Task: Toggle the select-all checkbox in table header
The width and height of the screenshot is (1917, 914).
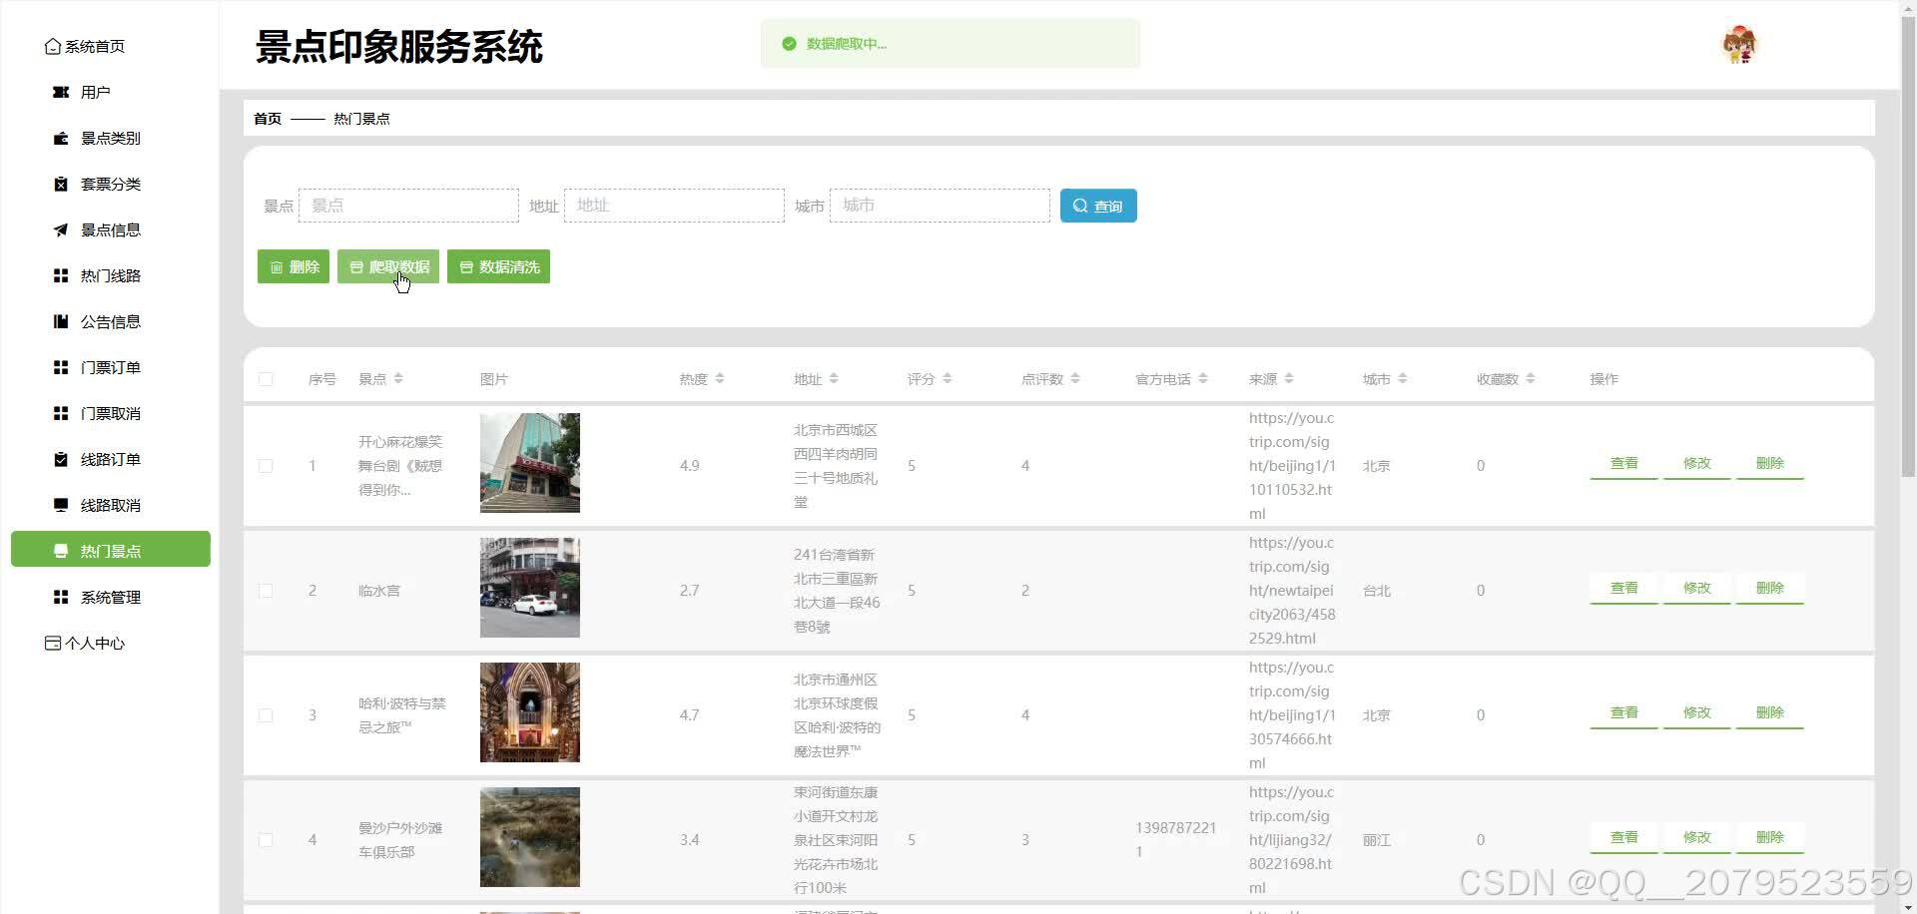Action: pos(266,379)
